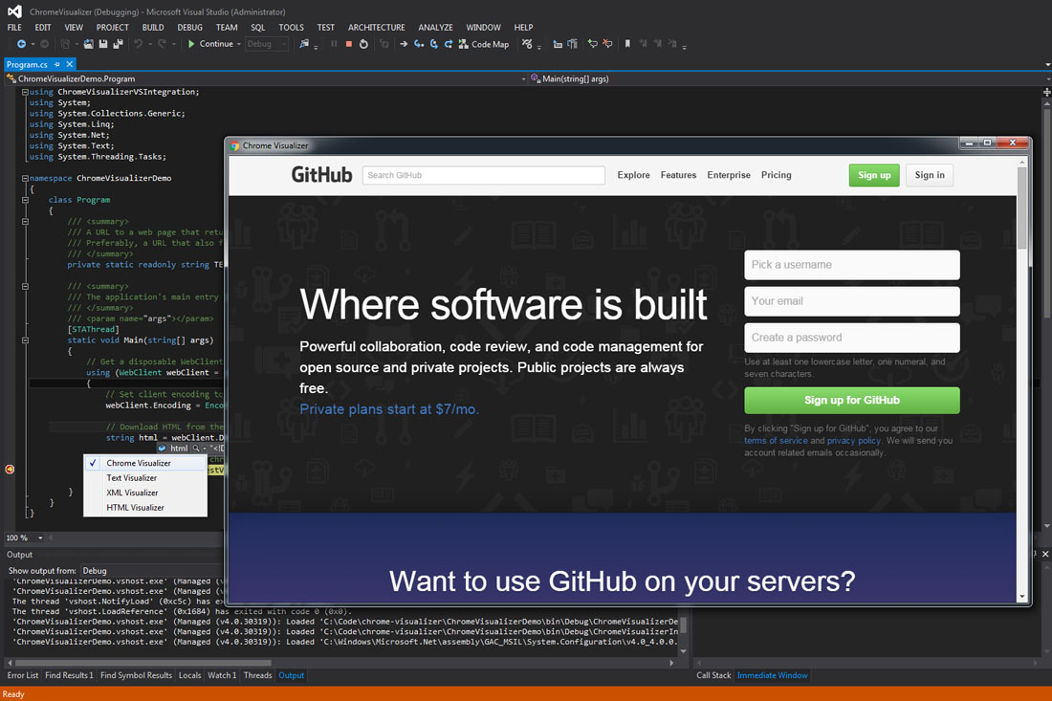Collapse the Main method outline toggle
The height and width of the screenshot is (701, 1052).
tap(25, 340)
